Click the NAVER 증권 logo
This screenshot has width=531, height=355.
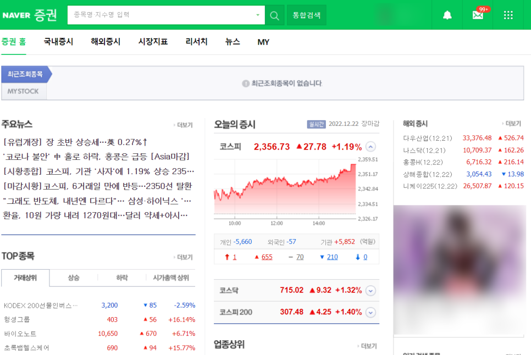(x=30, y=15)
